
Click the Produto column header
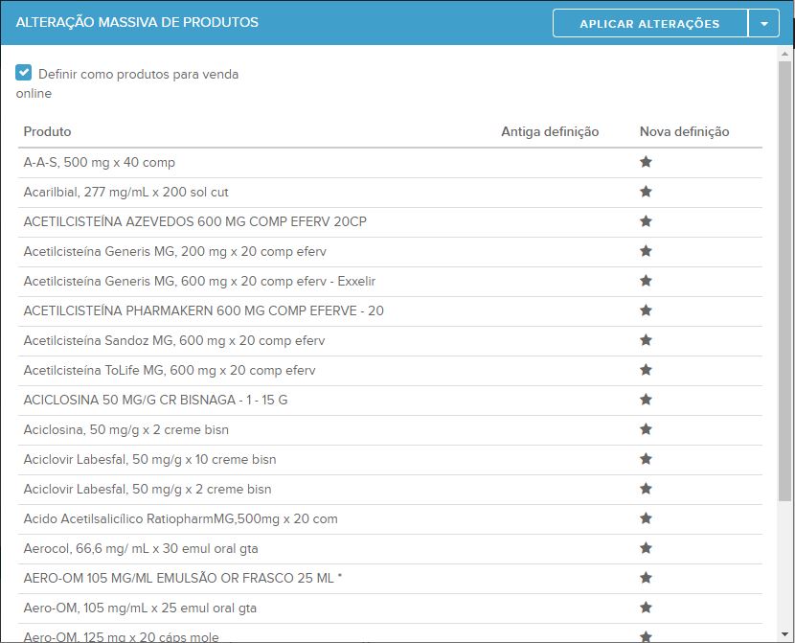coord(48,131)
